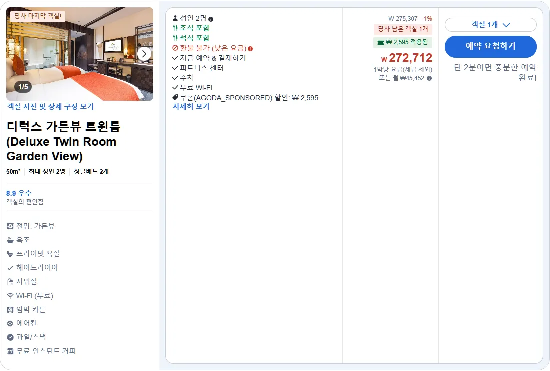Click the room photo thumbnail
Viewport: 550px width, 371px height.
click(x=80, y=54)
